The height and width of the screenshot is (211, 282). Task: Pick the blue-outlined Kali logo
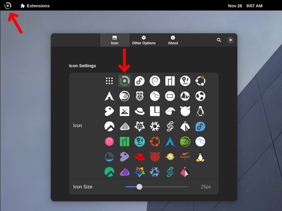[x=200, y=142]
